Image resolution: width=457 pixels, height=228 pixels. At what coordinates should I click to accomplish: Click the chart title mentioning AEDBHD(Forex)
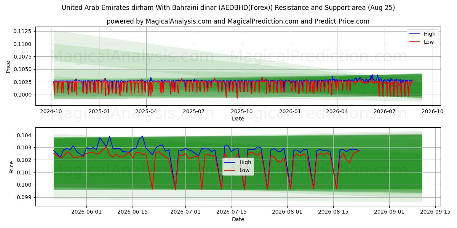point(228,8)
